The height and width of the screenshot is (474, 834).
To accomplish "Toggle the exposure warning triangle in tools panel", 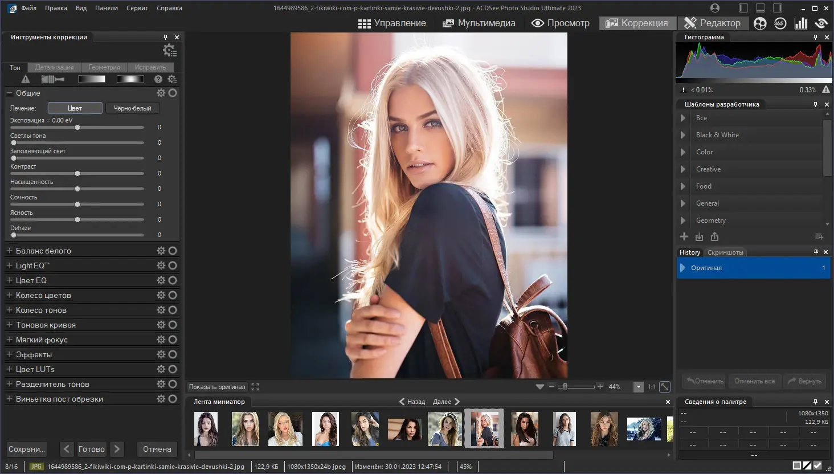I will (x=26, y=79).
